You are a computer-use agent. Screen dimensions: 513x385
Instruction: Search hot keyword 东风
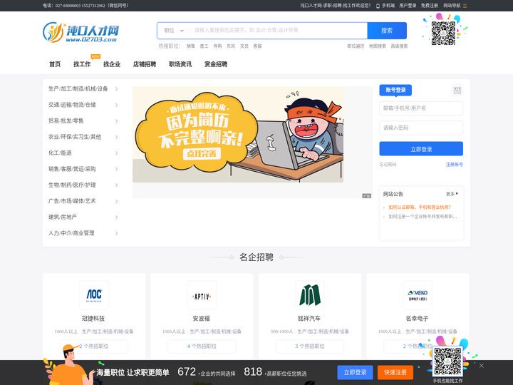click(231, 46)
